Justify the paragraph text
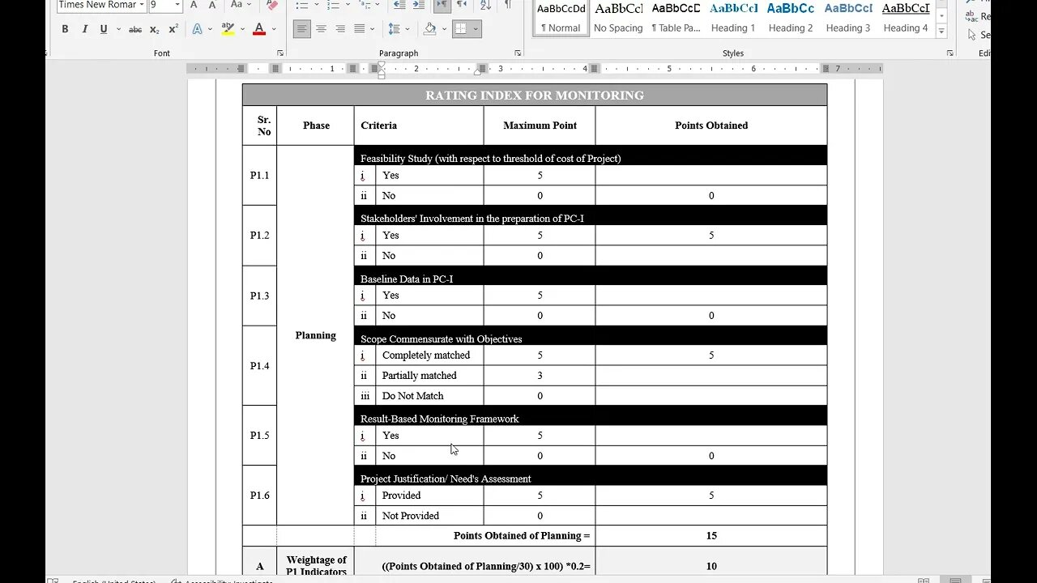The image size is (1037, 583). coord(359,29)
